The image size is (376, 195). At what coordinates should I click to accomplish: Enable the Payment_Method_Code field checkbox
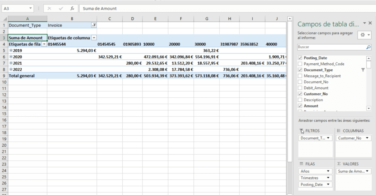301,64
